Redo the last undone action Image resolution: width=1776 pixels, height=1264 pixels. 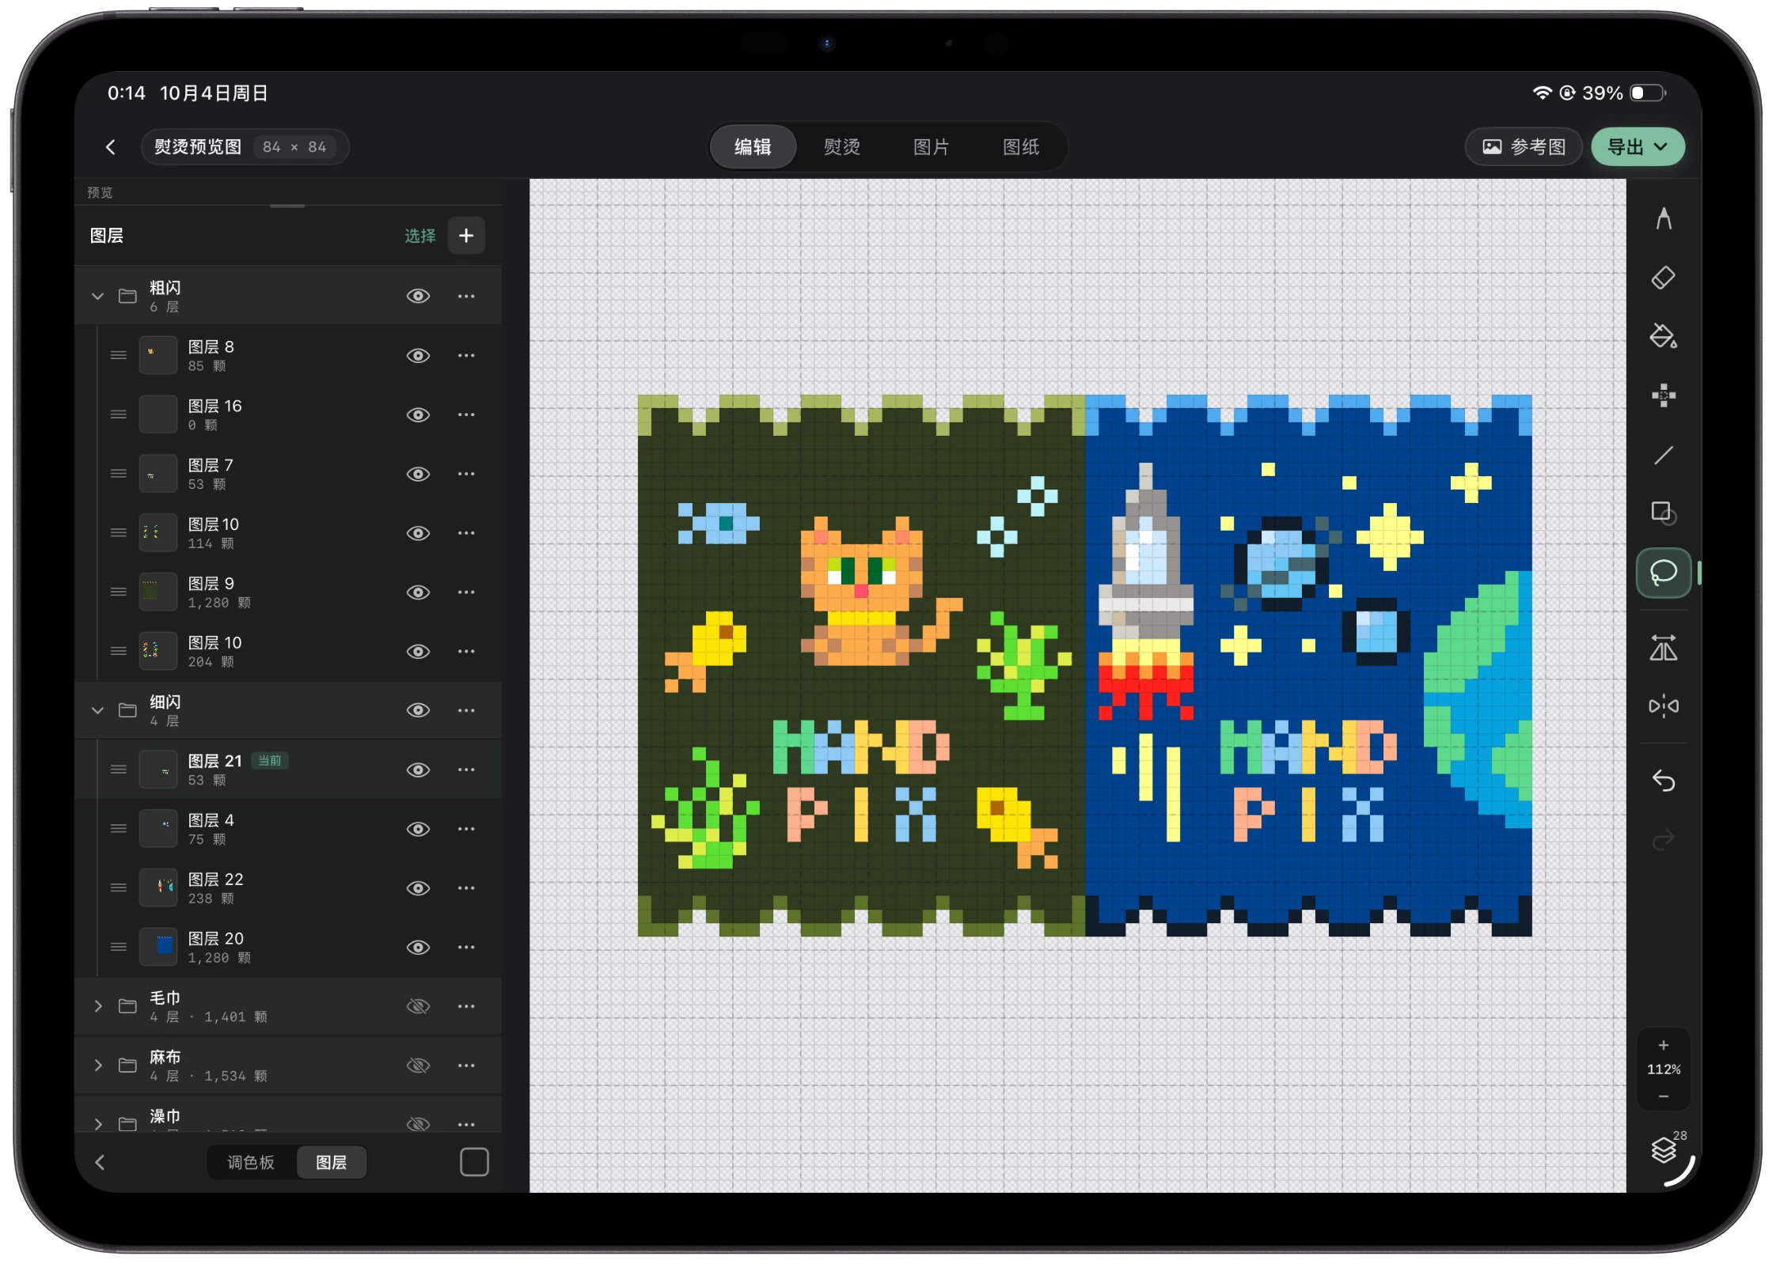pyautogui.click(x=1663, y=838)
